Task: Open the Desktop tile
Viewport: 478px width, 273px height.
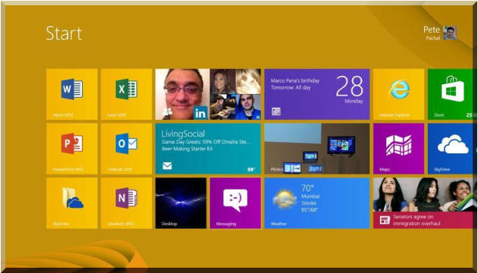Action: [181, 203]
